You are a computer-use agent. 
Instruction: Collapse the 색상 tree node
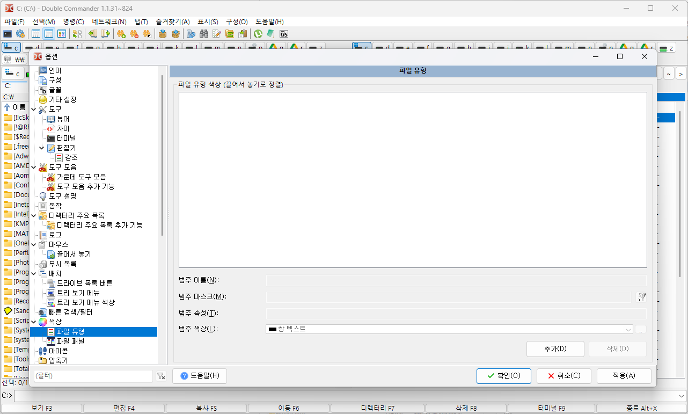click(34, 322)
